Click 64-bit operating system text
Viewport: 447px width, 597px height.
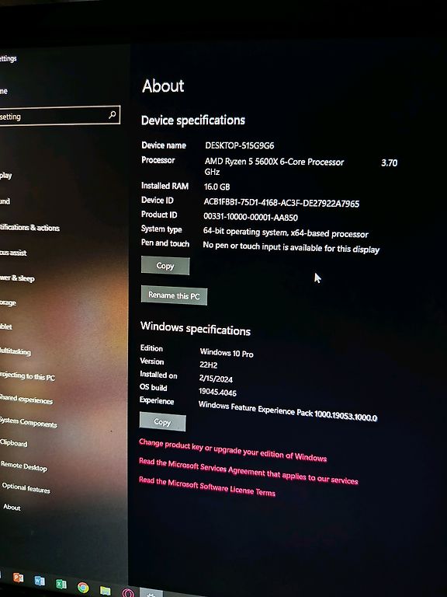[x=286, y=232]
